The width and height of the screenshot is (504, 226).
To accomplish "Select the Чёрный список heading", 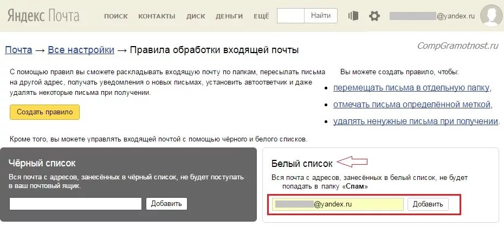I will pos(42,163).
